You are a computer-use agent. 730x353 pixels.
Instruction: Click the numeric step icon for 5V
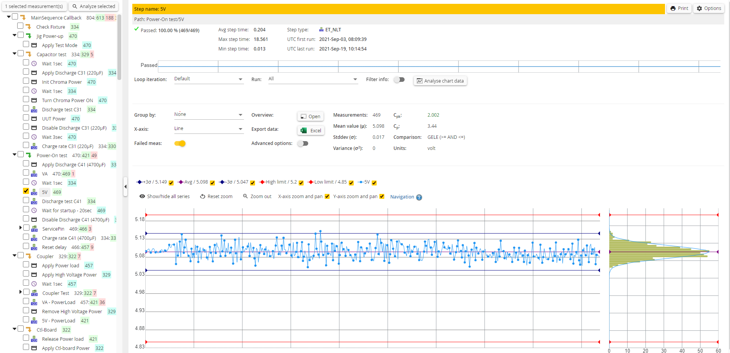34,192
